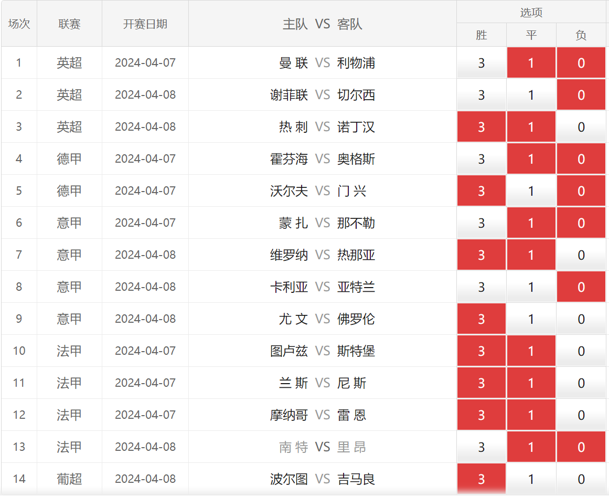Click date 2024-04-08 in row 2

coord(145,95)
